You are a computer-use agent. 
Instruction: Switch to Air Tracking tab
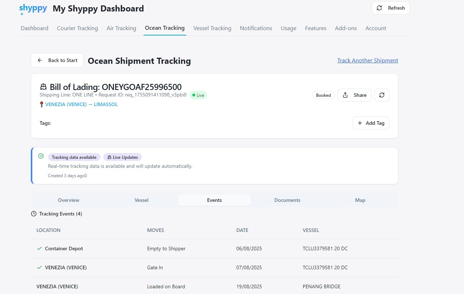pos(121,28)
